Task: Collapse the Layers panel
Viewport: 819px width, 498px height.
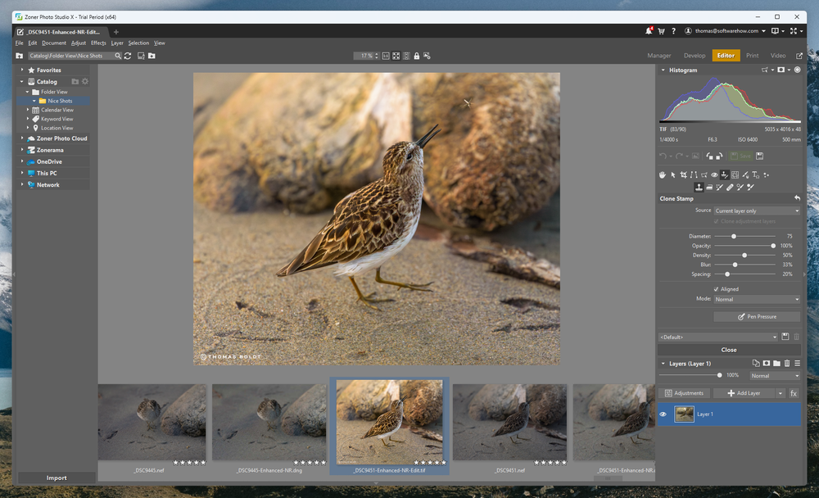Action: 663,364
